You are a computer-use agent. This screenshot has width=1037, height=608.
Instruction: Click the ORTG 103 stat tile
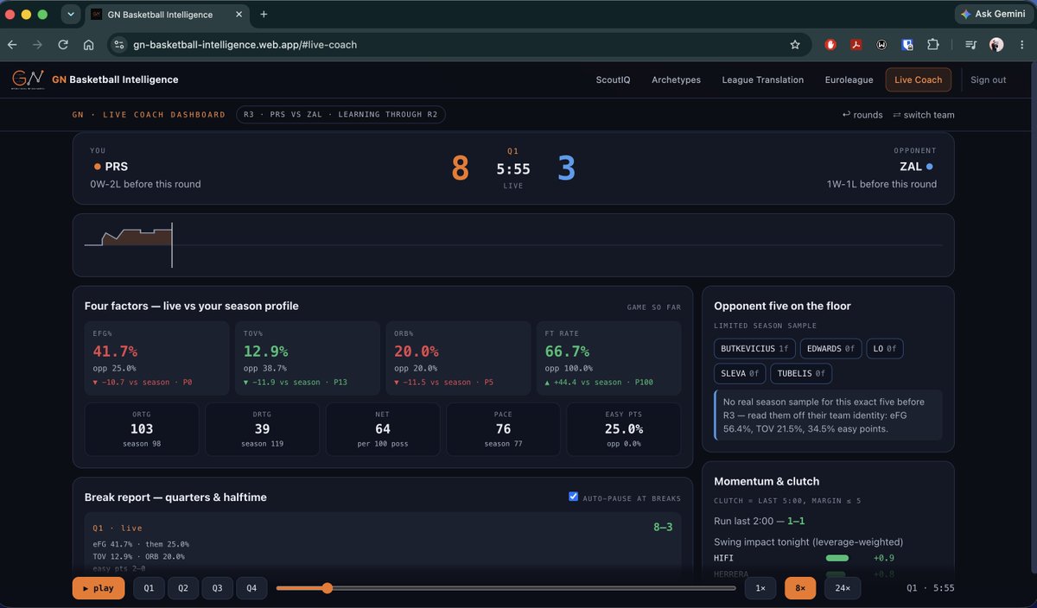(x=142, y=429)
